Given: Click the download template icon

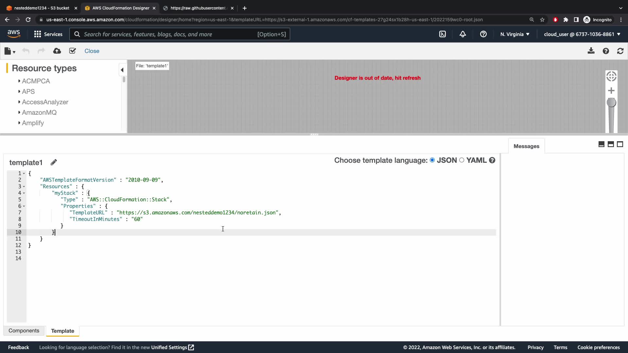Looking at the screenshot, I should tap(591, 51).
